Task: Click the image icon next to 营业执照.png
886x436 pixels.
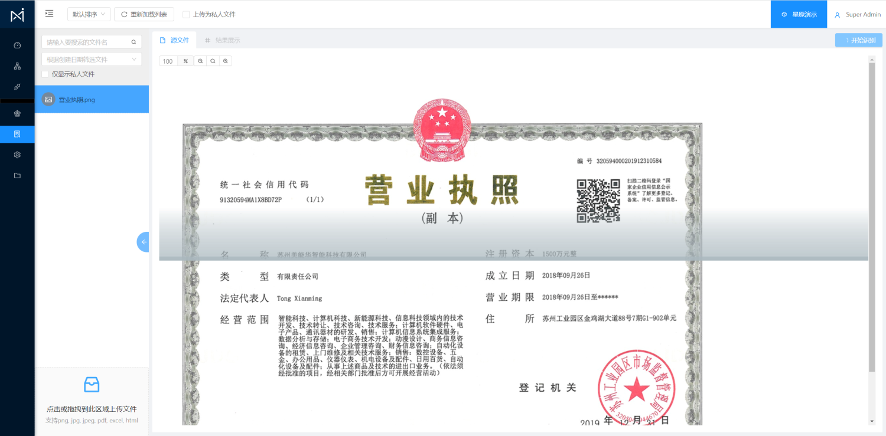Action: tap(48, 99)
